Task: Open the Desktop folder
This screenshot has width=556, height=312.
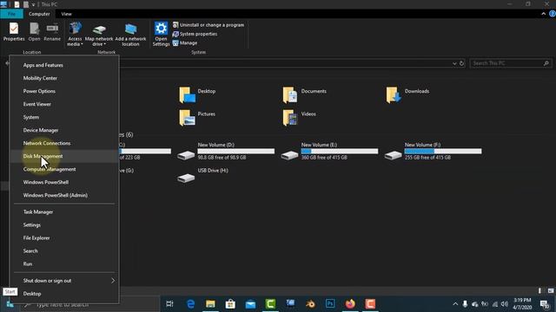Action: coord(197,94)
